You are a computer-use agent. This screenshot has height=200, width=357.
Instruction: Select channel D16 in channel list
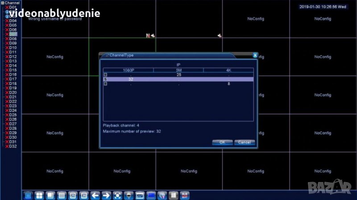coord(13,75)
